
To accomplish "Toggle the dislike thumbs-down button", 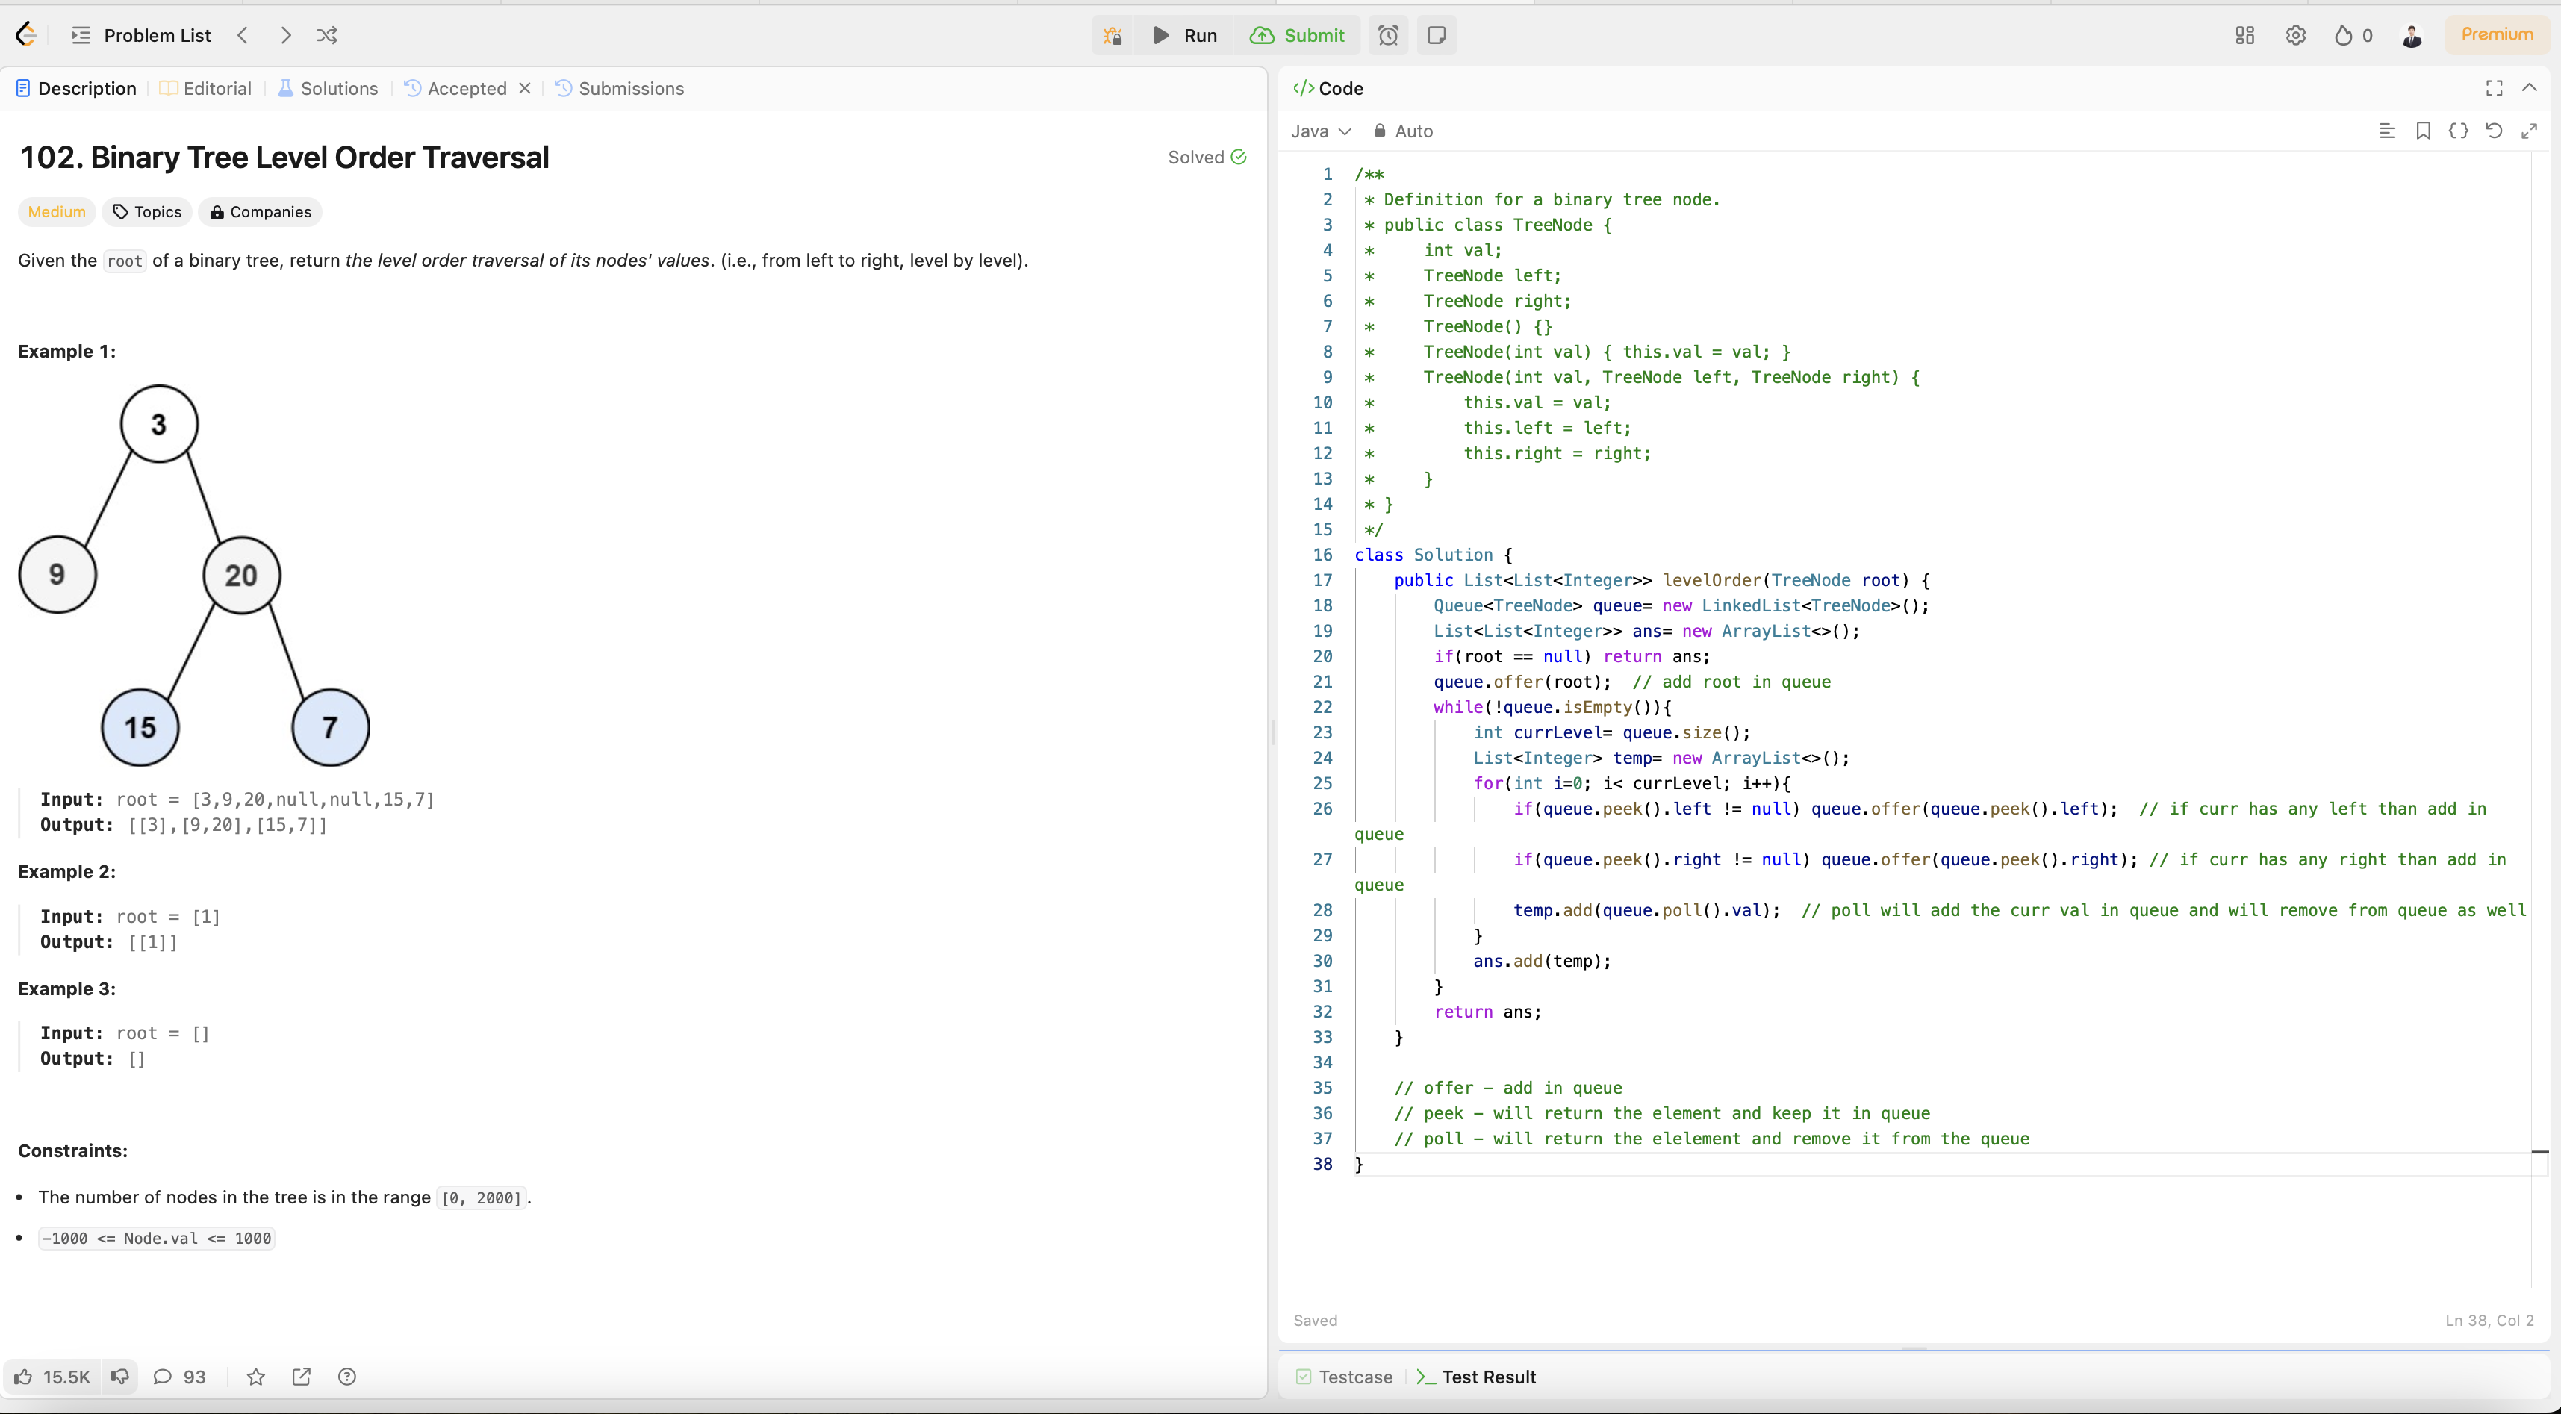I will tap(119, 1376).
